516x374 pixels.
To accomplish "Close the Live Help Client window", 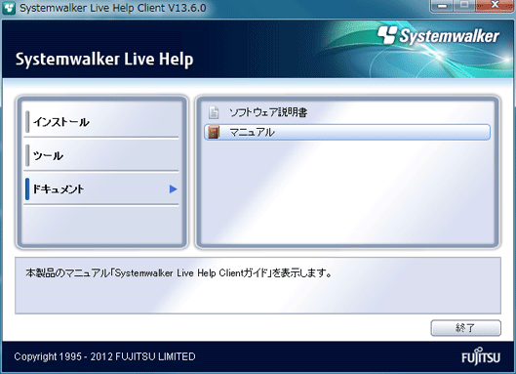I will 495,5.
